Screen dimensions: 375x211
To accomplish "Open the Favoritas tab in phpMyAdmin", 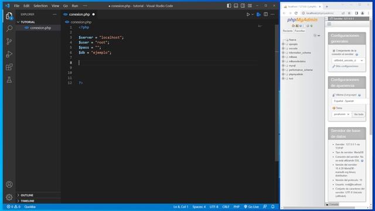I will [x=299, y=31].
